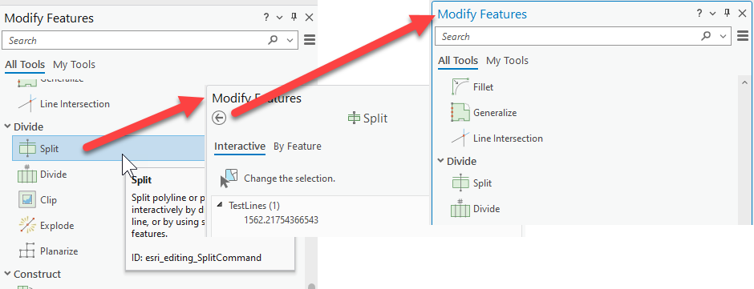The width and height of the screenshot is (754, 289).
Task: Switch to All Tools tab in right pane
Action: [458, 61]
